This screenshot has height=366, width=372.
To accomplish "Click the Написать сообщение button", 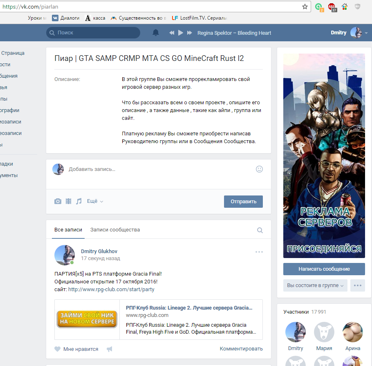I will pyautogui.click(x=324, y=269).
